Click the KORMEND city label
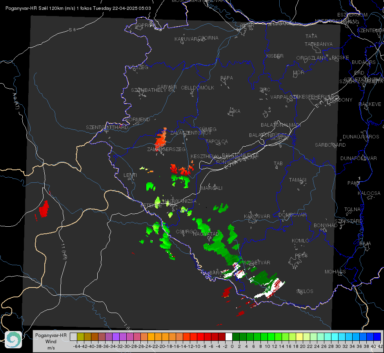384x353 pixels. 138,120
